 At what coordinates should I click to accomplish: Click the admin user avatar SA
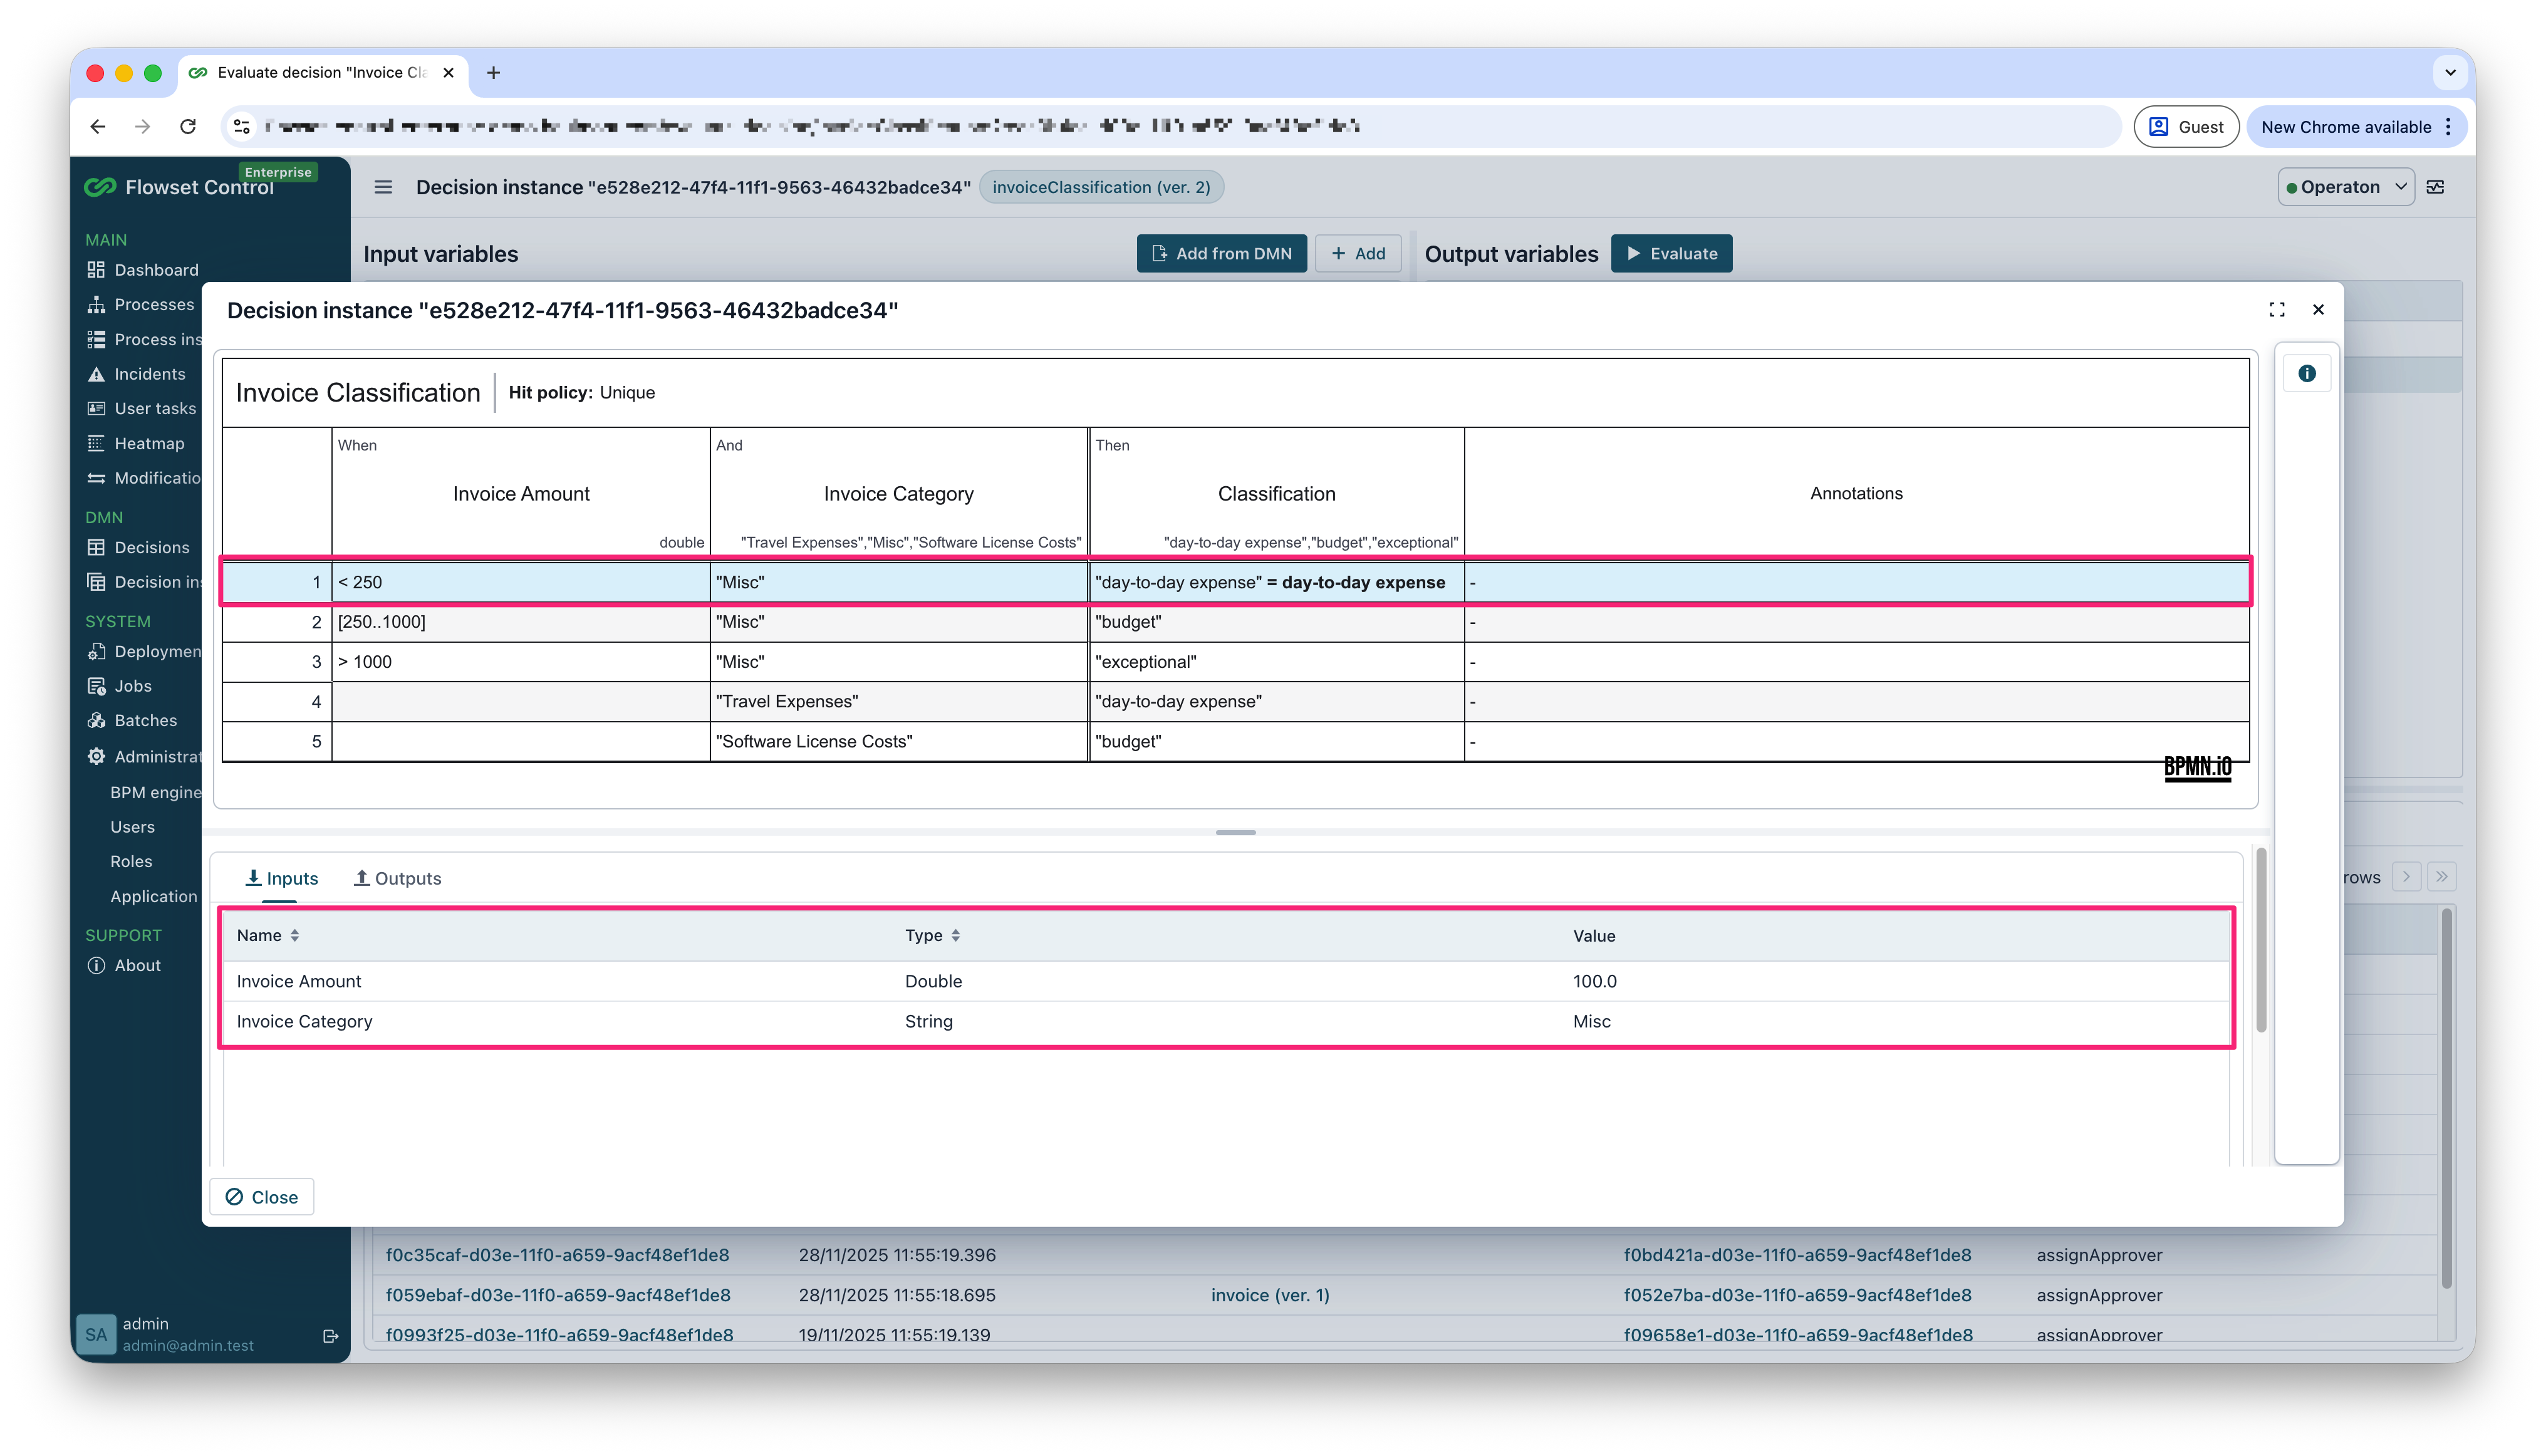[96, 1334]
